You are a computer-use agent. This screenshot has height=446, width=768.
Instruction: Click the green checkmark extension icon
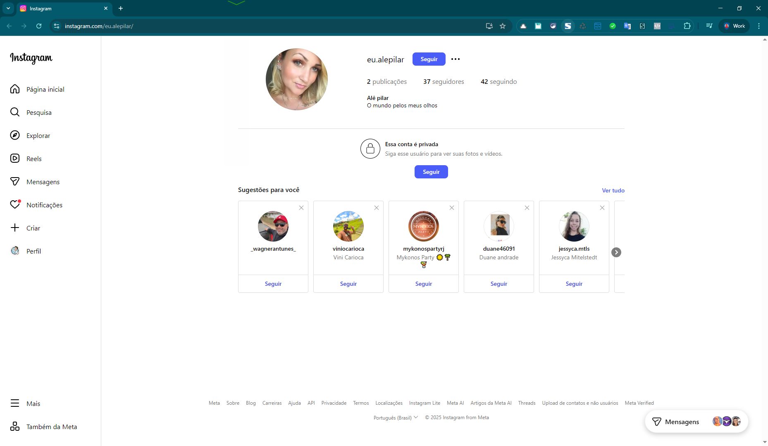click(613, 26)
